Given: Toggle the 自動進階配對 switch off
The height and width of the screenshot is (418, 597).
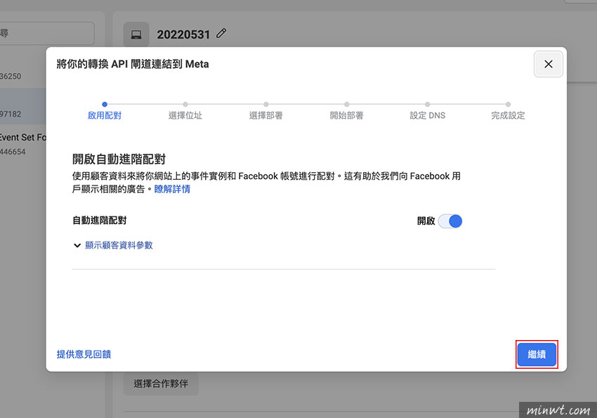Looking at the screenshot, I should click(450, 221).
